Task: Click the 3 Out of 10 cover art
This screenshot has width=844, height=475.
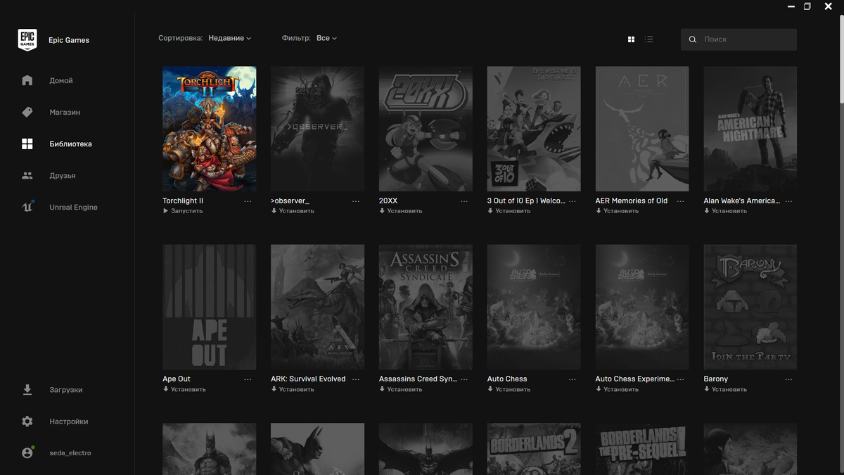Action: pos(535,129)
